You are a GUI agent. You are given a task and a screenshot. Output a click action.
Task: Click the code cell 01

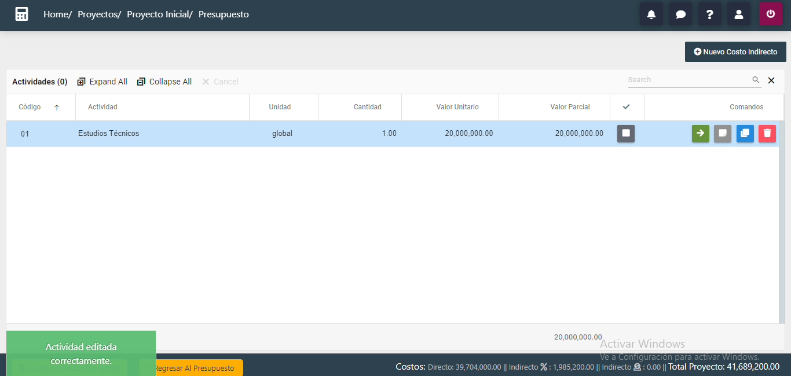coord(41,134)
